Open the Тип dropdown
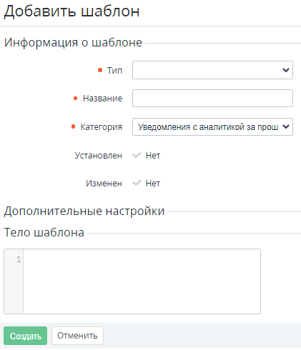301x350 pixels. click(x=212, y=70)
